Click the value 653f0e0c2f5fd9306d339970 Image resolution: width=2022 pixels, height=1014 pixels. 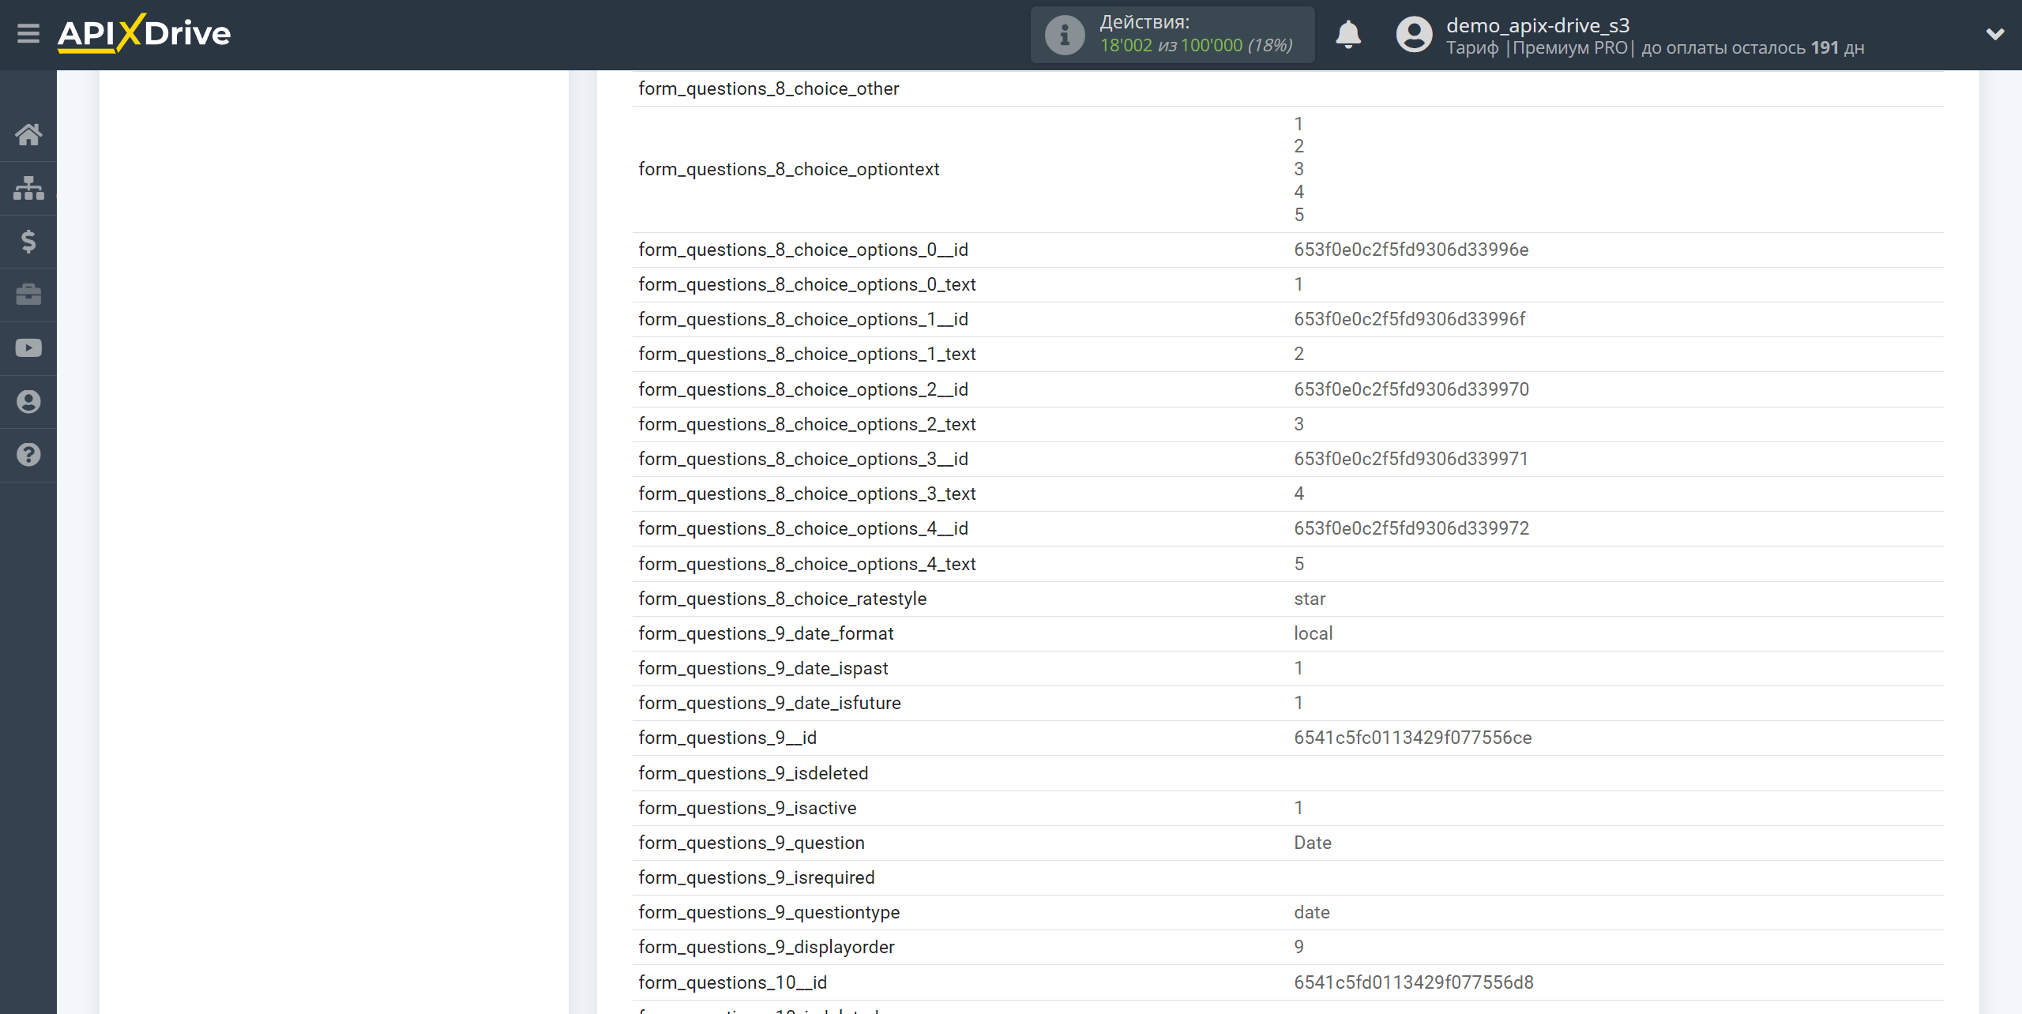tap(1411, 390)
